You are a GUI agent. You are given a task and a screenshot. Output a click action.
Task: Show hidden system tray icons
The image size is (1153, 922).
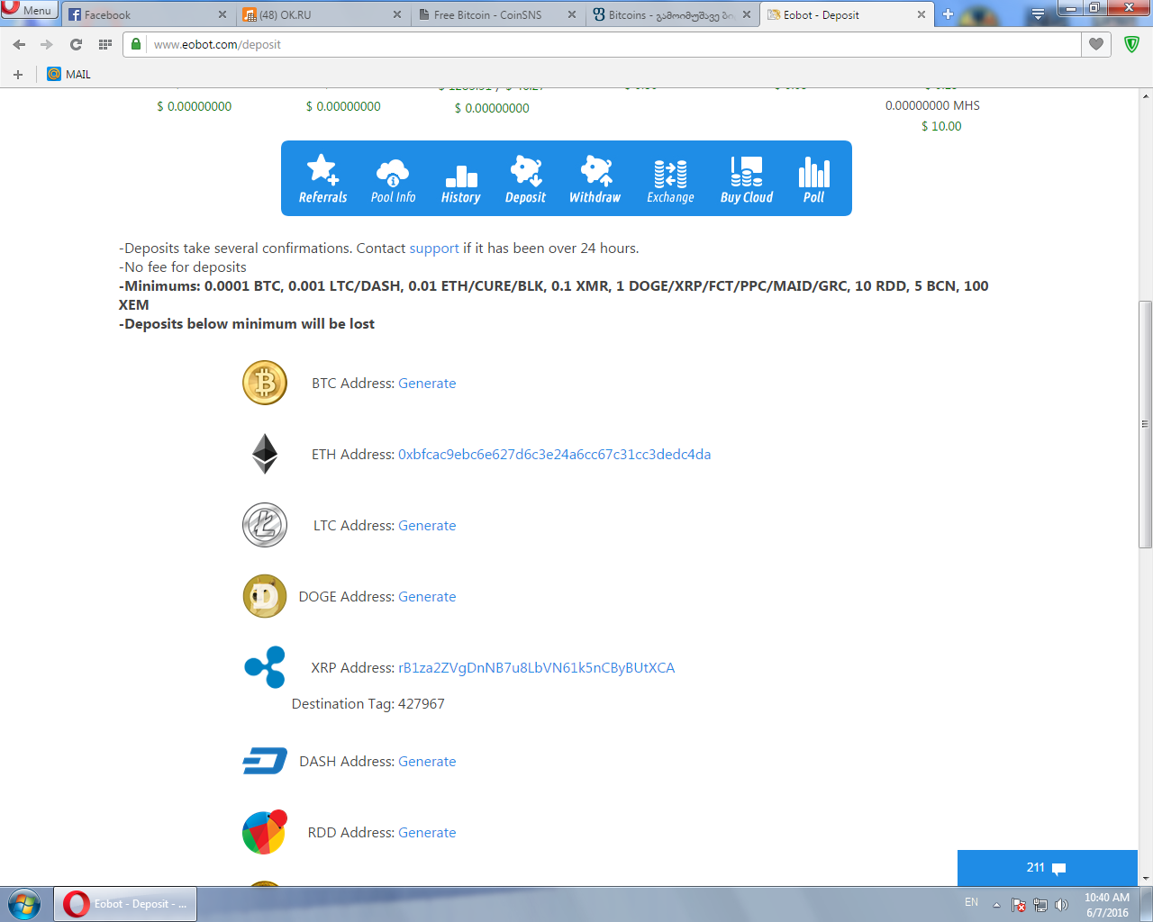coord(996,904)
